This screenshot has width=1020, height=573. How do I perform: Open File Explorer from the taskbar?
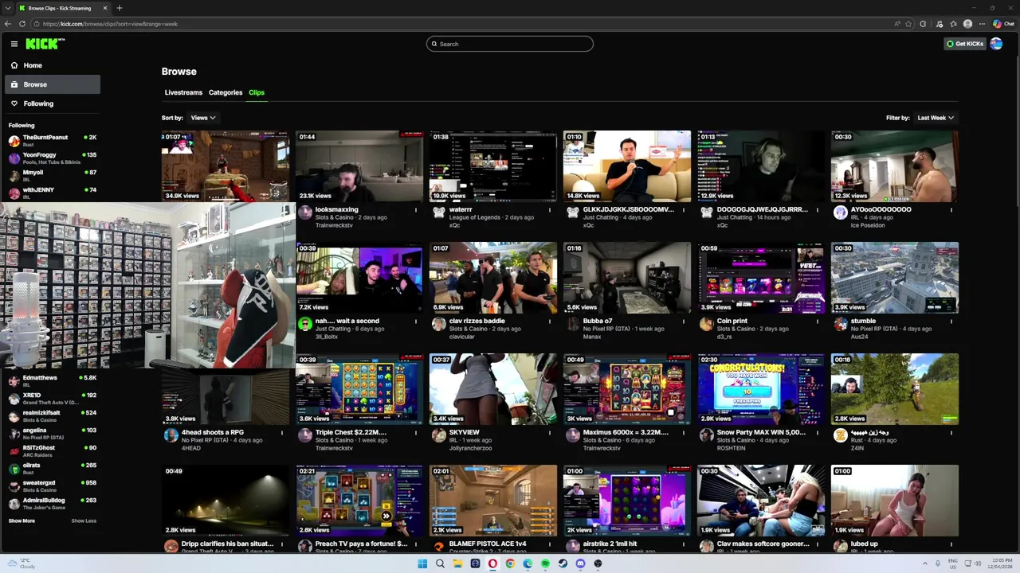tap(457, 563)
